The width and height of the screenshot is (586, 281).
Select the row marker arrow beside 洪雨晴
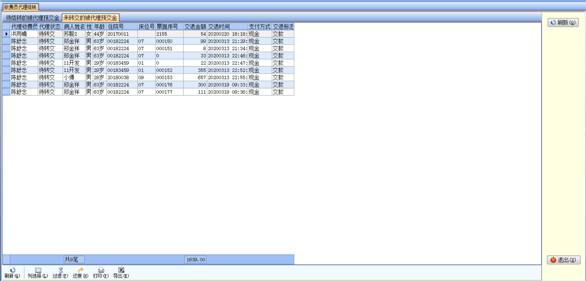pos(6,34)
